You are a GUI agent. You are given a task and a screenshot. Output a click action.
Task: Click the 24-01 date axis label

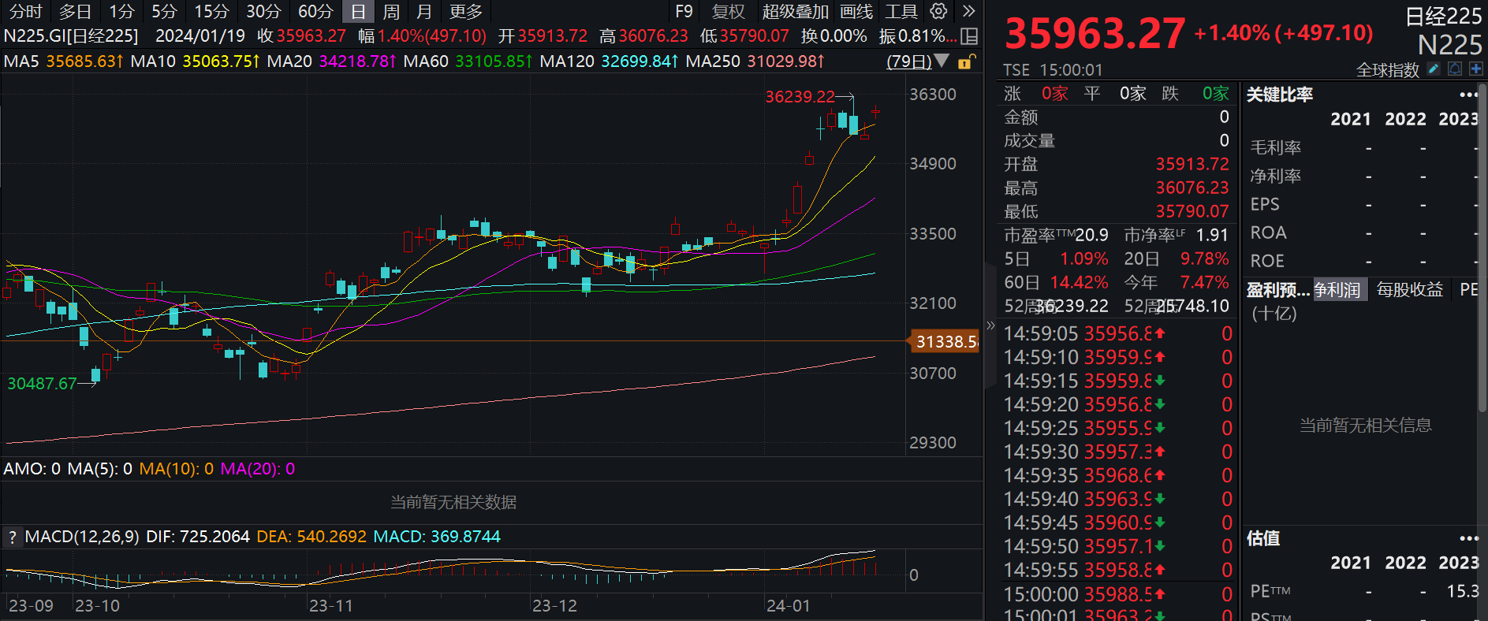point(788,606)
